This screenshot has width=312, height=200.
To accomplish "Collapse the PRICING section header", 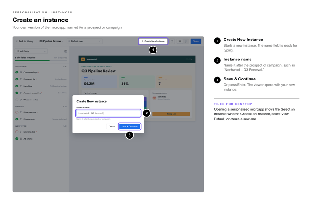I will coord(41,107).
